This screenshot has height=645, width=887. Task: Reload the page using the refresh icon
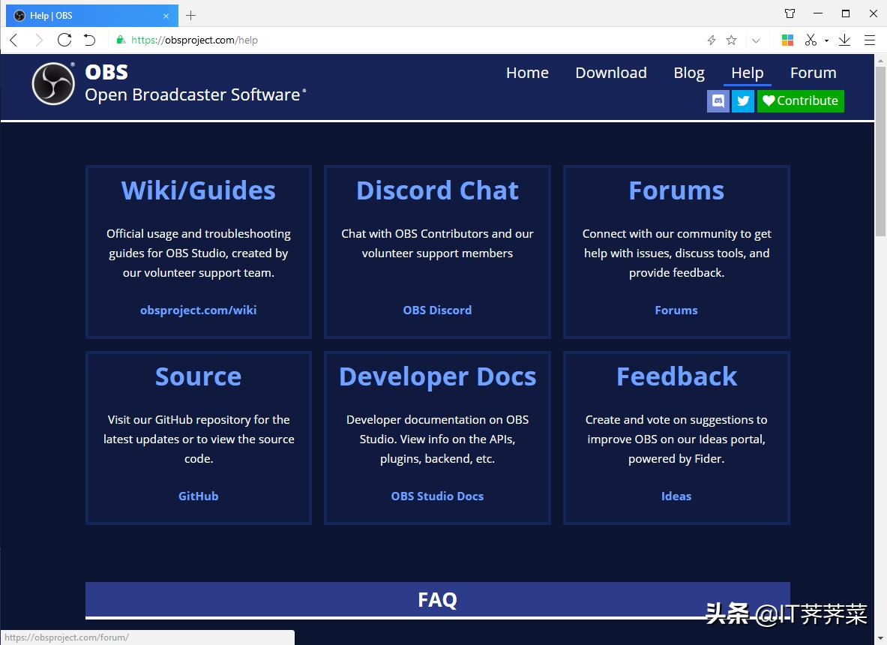tap(64, 40)
